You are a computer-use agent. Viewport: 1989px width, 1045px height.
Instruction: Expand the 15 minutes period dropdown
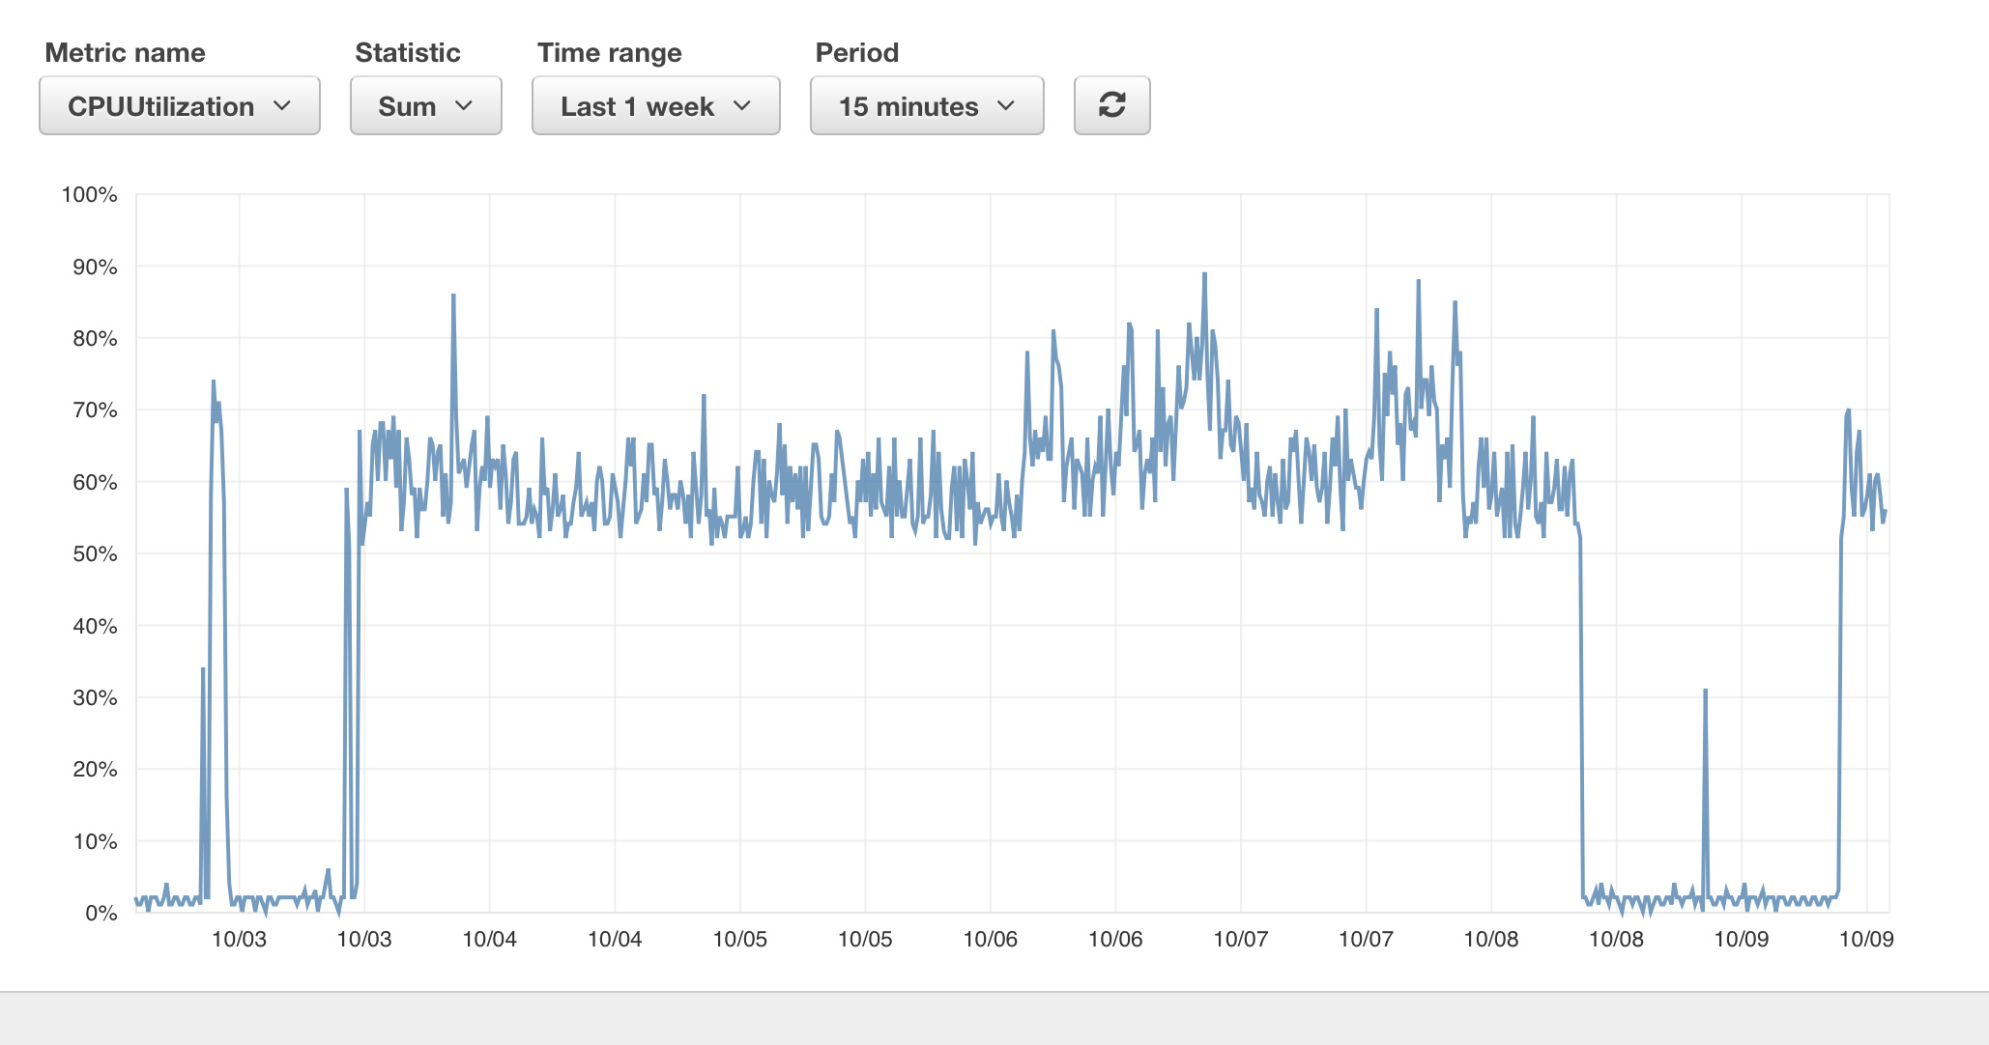point(926,105)
